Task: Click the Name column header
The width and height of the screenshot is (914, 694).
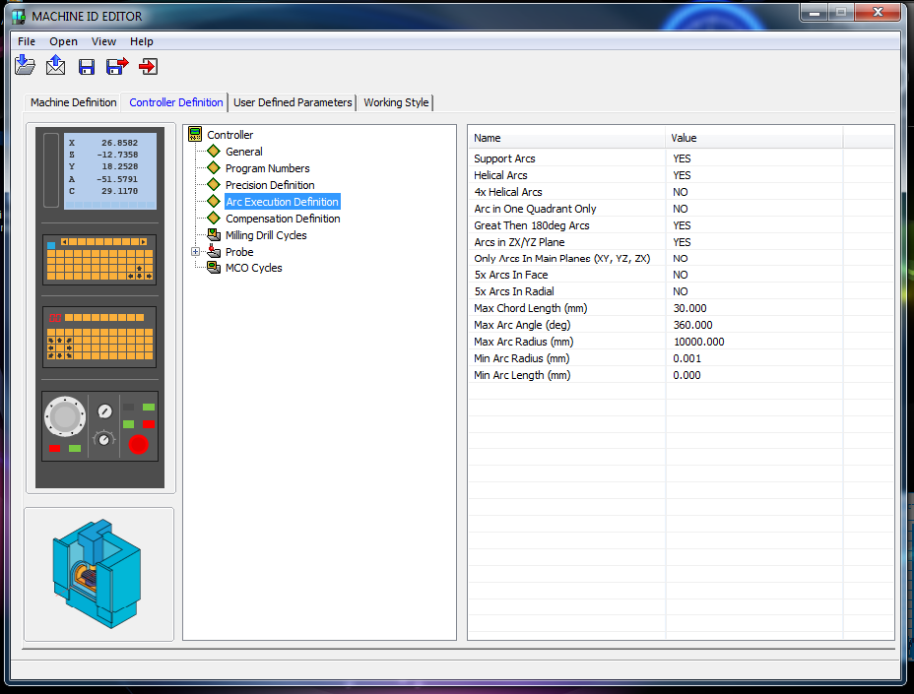Action: (x=566, y=138)
